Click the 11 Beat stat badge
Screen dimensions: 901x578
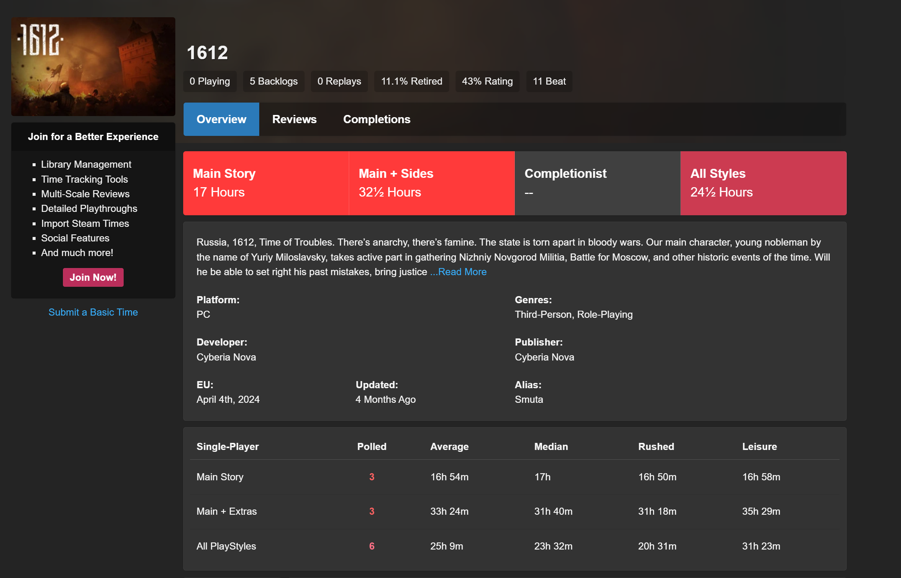[549, 82]
